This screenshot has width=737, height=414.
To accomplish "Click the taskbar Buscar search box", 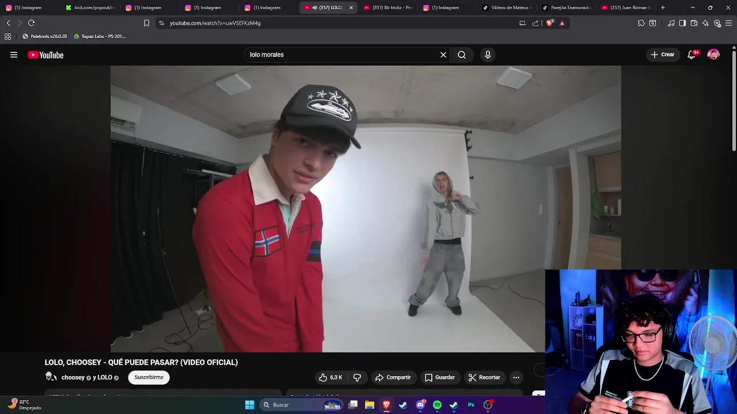I will [300, 405].
